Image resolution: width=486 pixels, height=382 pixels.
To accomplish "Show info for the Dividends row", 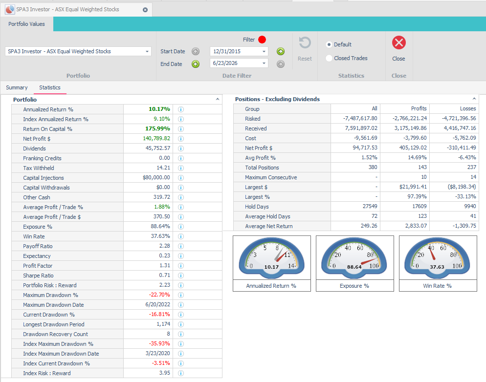I will click(181, 149).
